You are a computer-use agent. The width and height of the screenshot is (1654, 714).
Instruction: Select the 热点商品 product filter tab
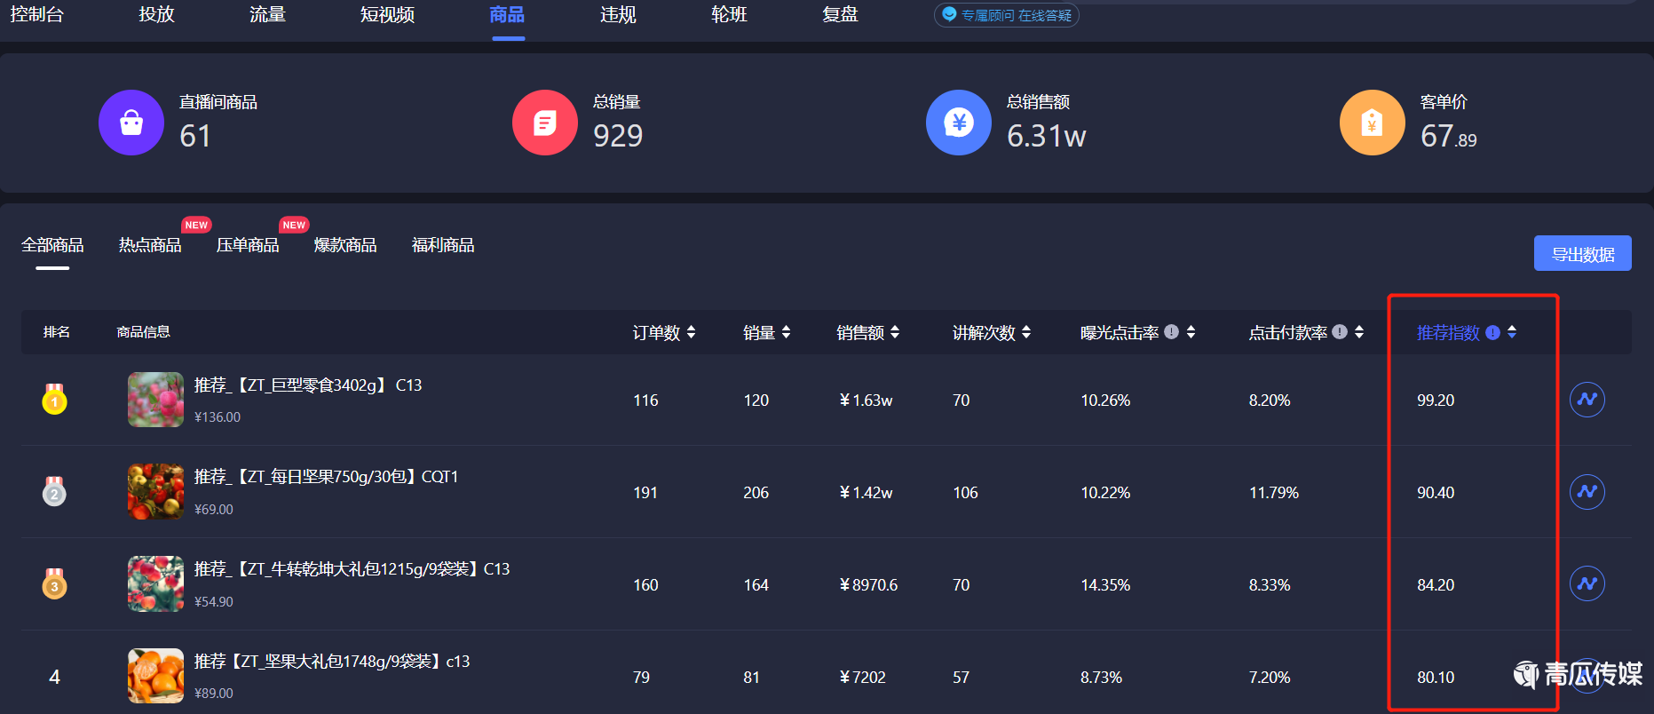[150, 245]
